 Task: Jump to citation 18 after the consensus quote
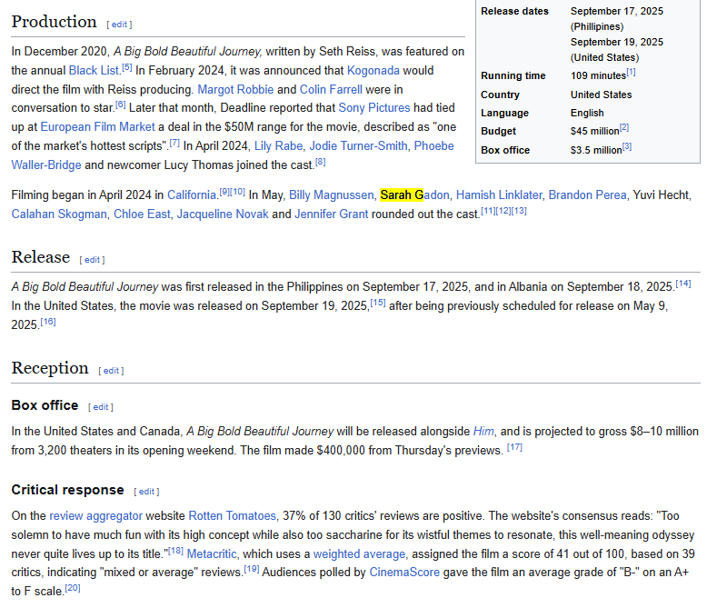coord(176,551)
